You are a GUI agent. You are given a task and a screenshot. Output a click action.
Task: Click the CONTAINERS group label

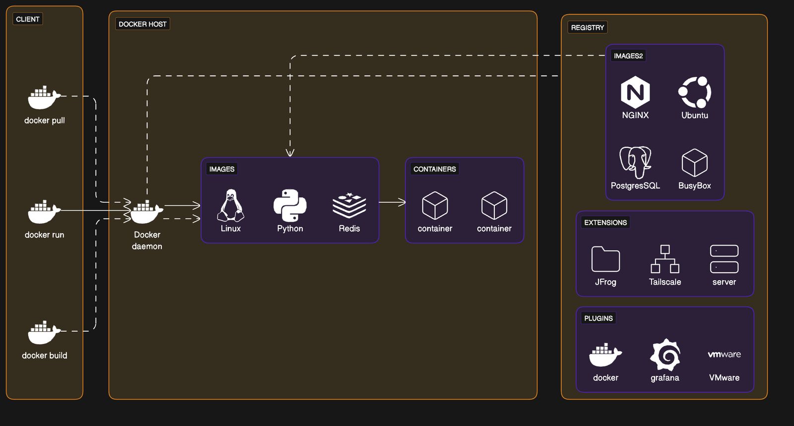click(x=435, y=169)
